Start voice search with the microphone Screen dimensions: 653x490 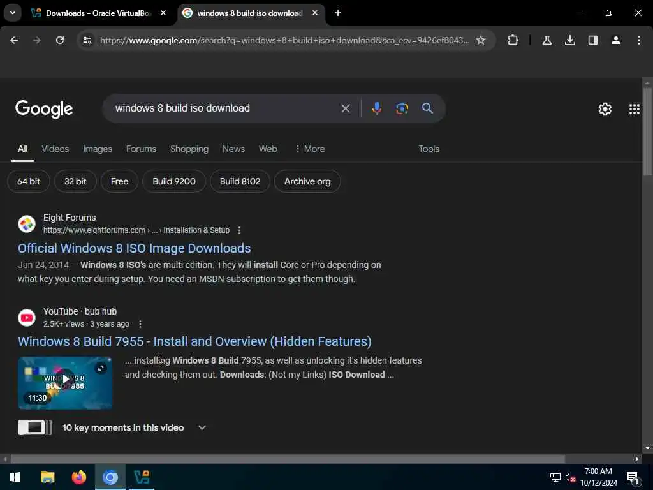[x=376, y=108]
